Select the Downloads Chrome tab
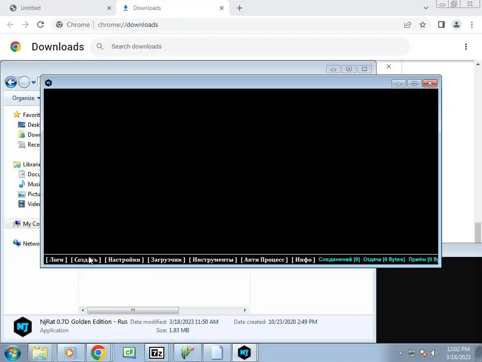482x362 pixels. (x=172, y=8)
